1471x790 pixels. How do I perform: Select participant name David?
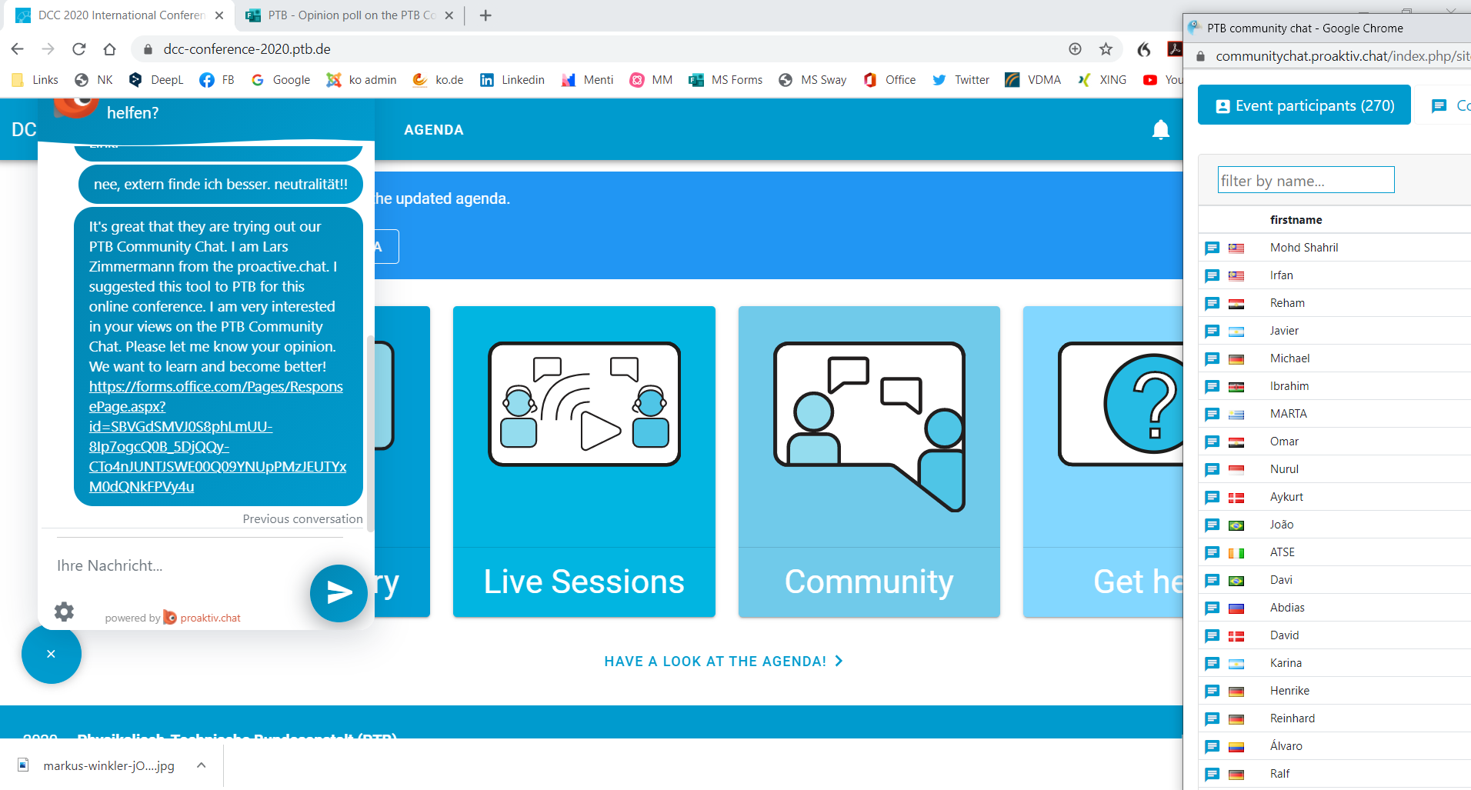pyautogui.click(x=1284, y=635)
